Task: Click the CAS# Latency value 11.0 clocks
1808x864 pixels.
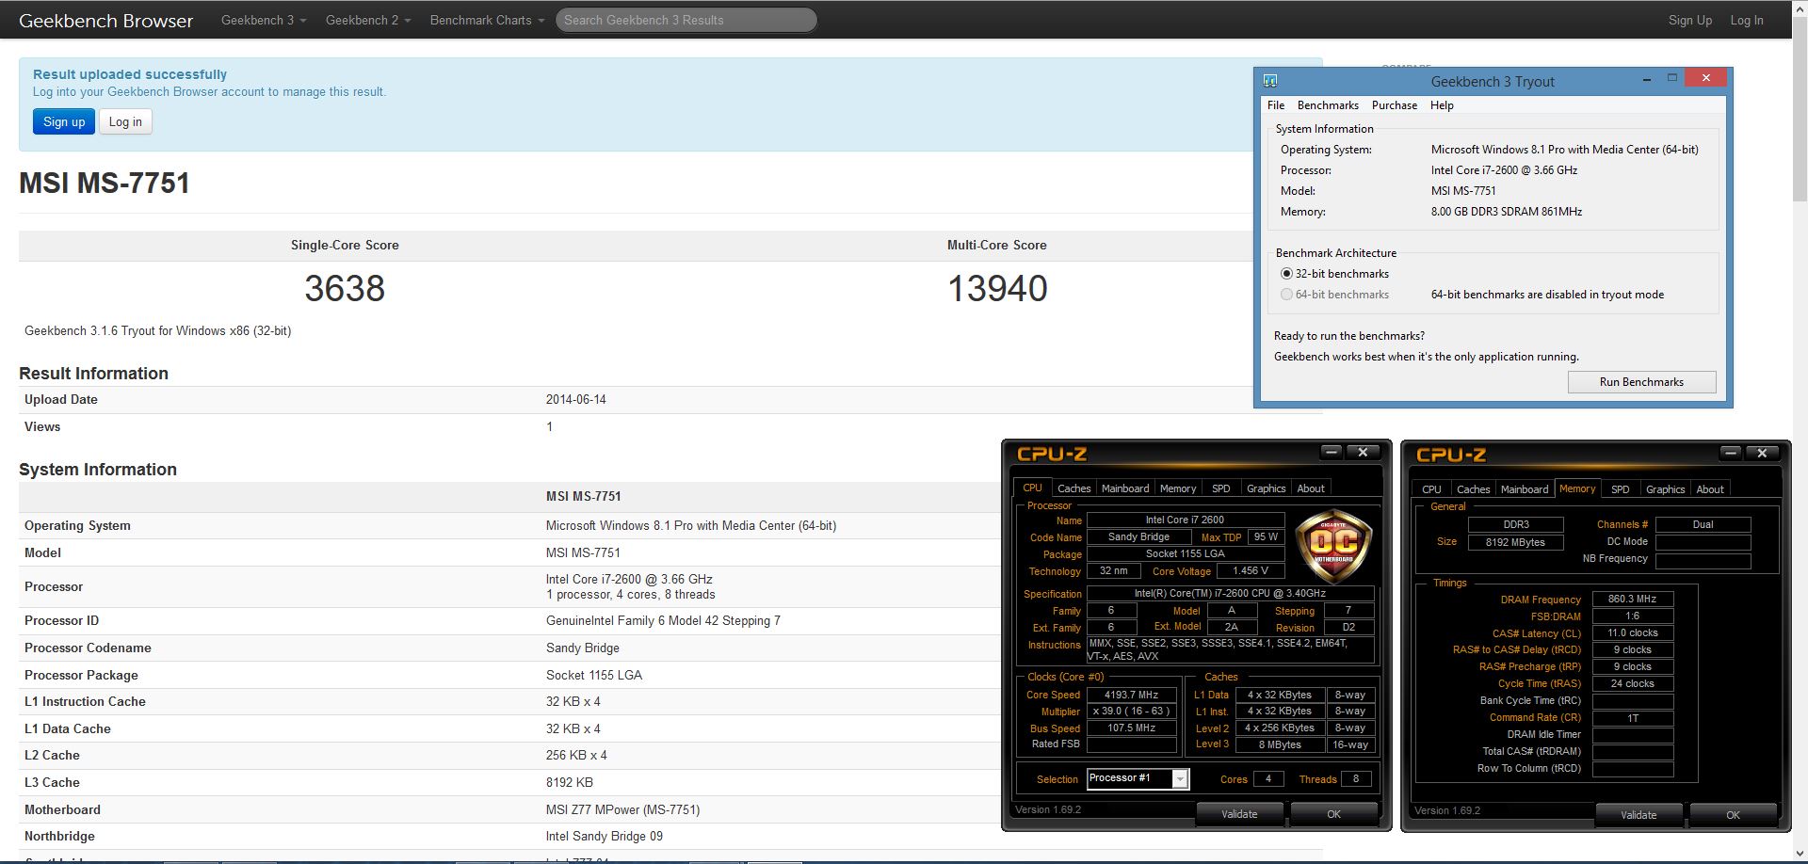Action: point(1632,632)
